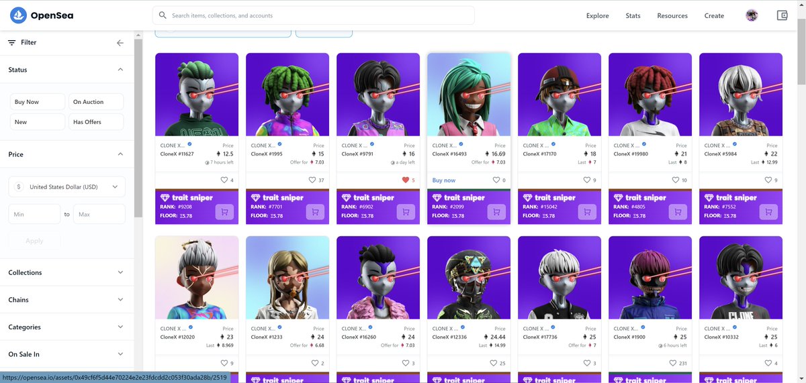Expand the Chains filter section
The height and width of the screenshot is (383, 806).
[x=66, y=300]
